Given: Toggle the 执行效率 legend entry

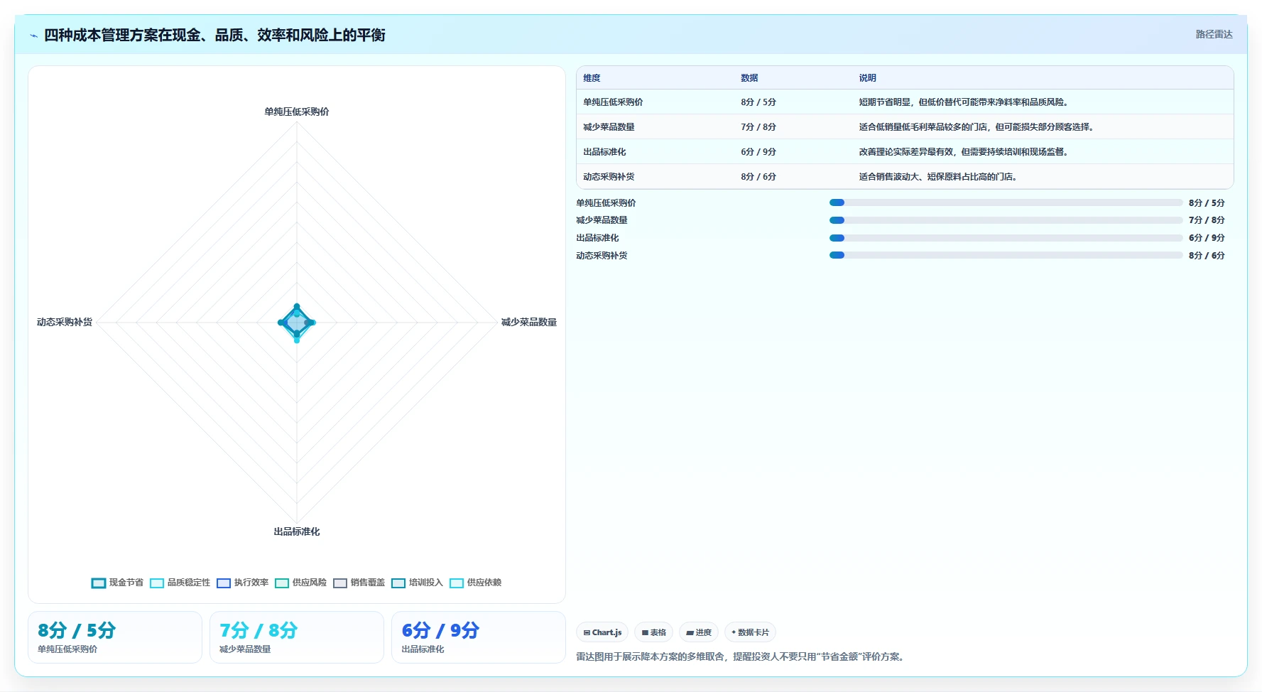Looking at the screenshot, I should coord(242,583).
